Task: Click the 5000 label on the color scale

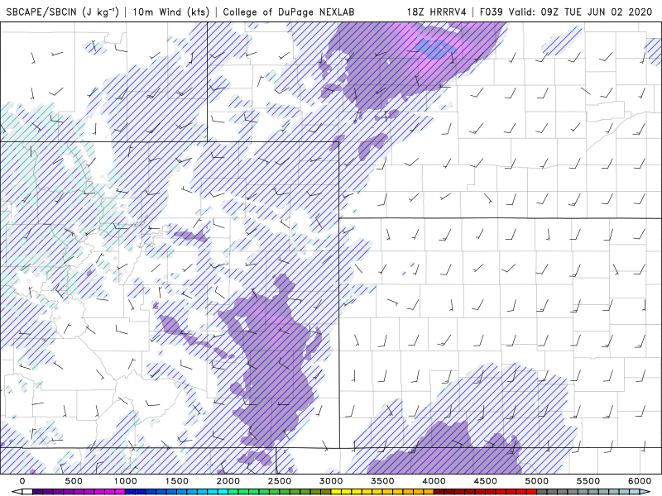Action: pyautogui.click(x=537, y=481)
